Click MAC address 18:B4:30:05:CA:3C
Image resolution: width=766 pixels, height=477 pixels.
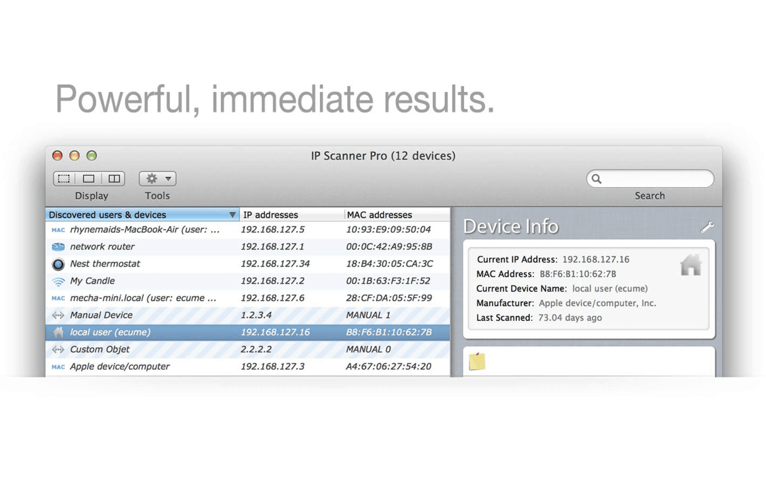[389, 264]
